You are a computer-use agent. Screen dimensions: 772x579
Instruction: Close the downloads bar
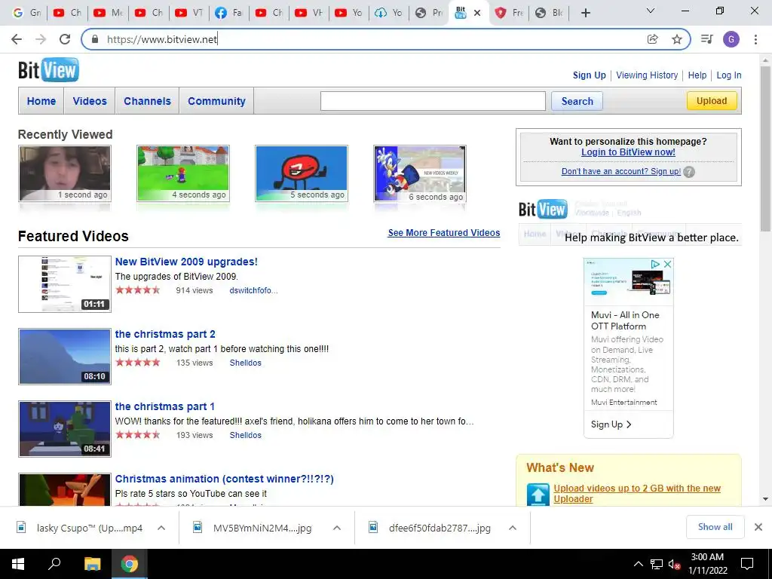point(758,527)
